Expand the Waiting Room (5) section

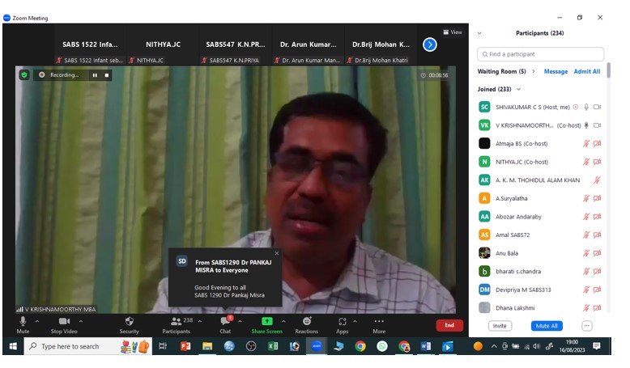point(533,71)
